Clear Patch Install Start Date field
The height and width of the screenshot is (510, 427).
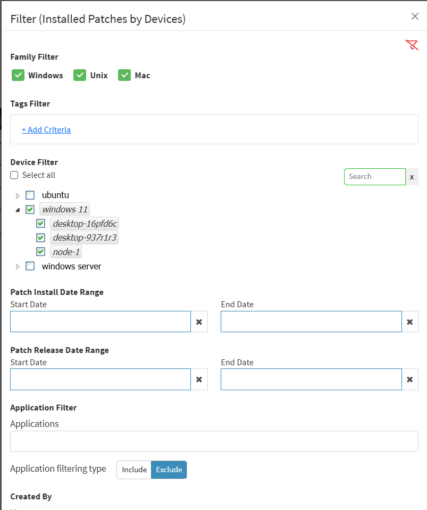tap(199, 322)
